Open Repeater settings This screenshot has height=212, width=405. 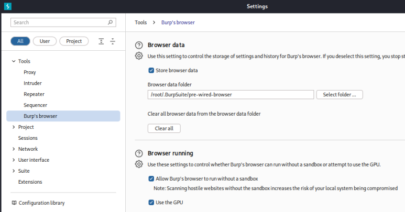34,94
